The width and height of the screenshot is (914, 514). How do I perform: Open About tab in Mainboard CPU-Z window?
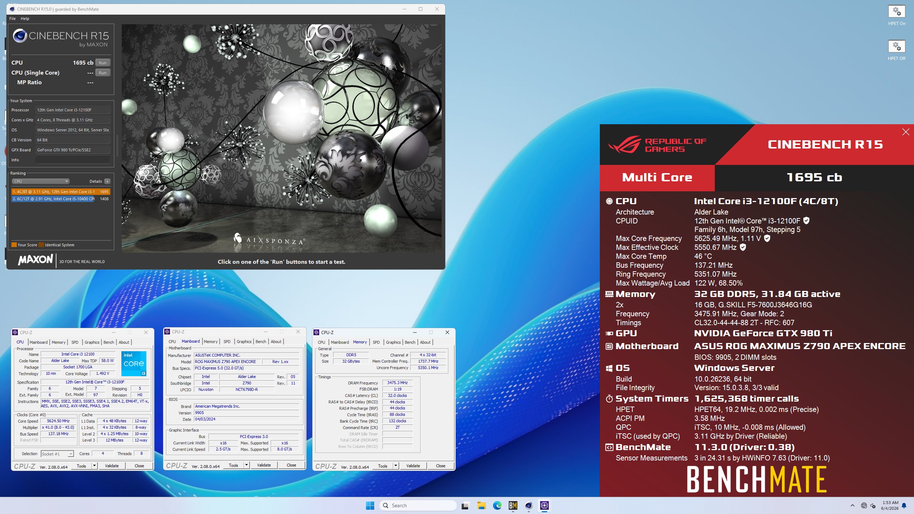pyautogui.click(x=276, y=342)
